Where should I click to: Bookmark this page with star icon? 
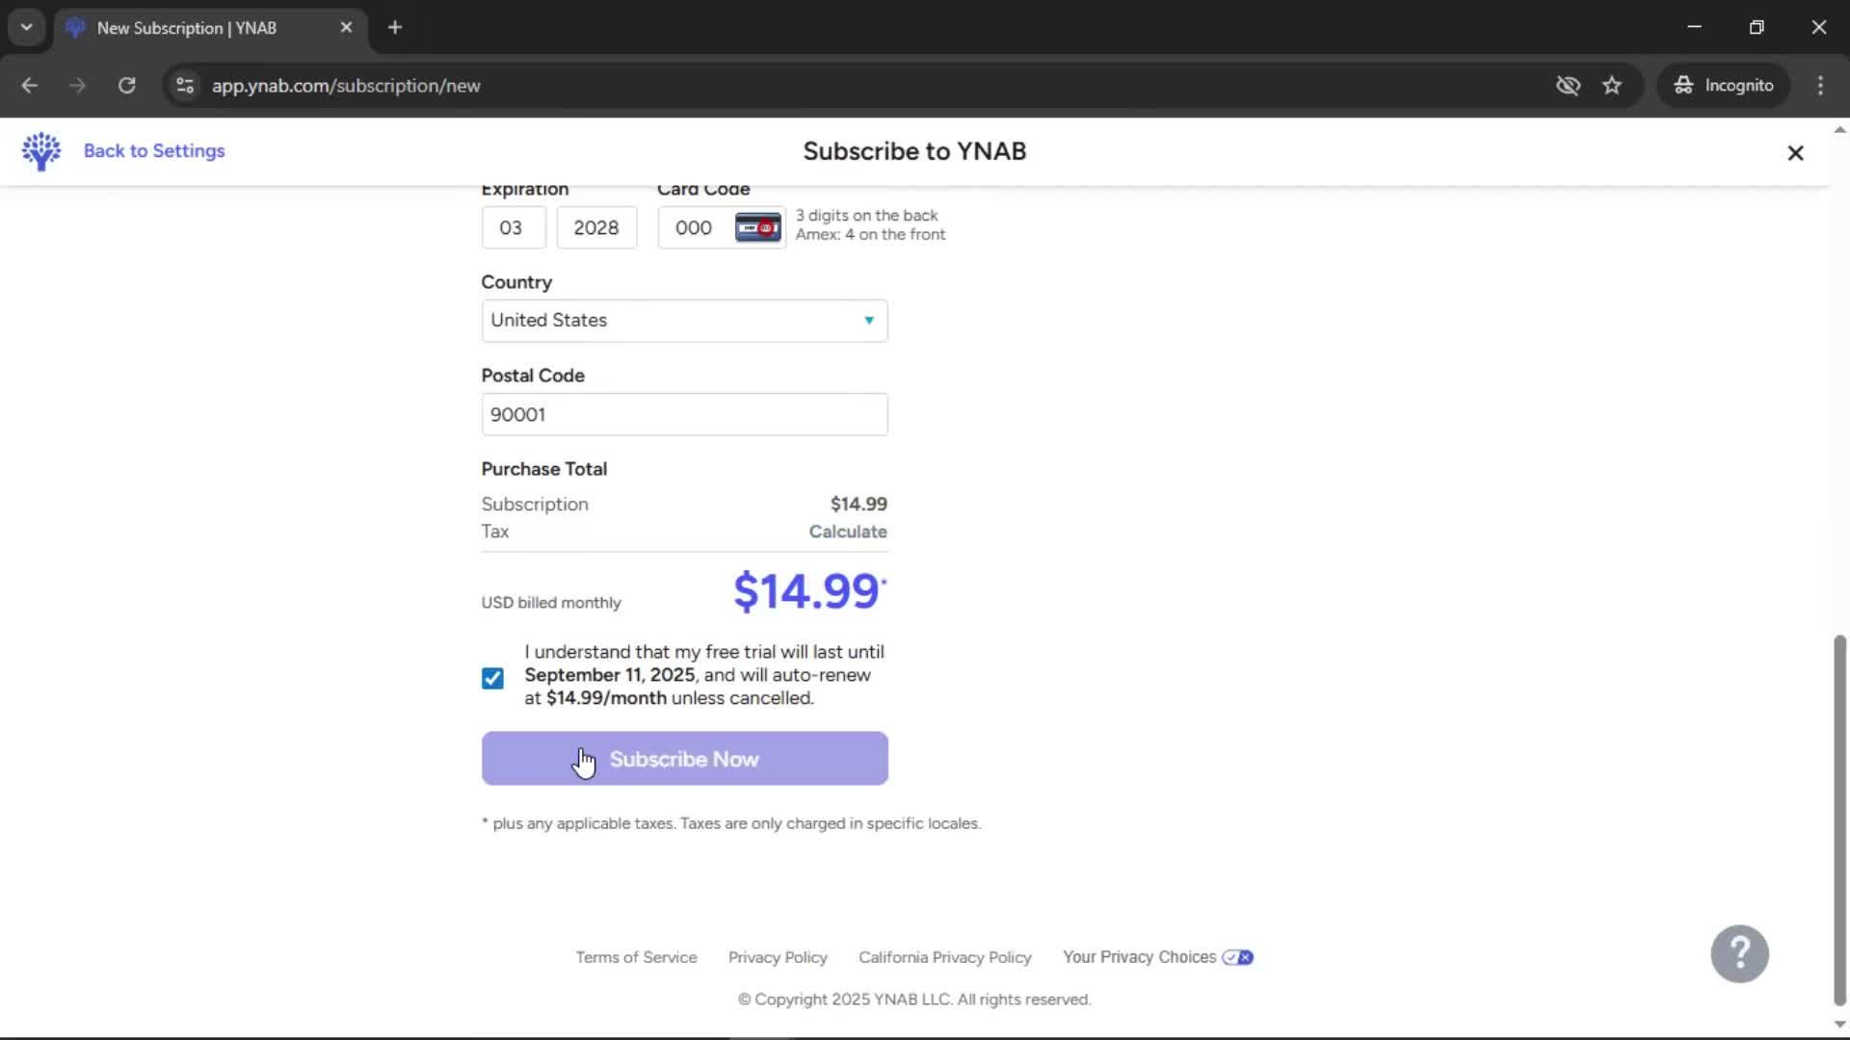(x=1612, y=86)
